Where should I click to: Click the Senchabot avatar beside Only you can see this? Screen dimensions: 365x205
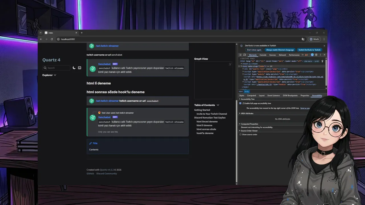(x=93, y=118)
